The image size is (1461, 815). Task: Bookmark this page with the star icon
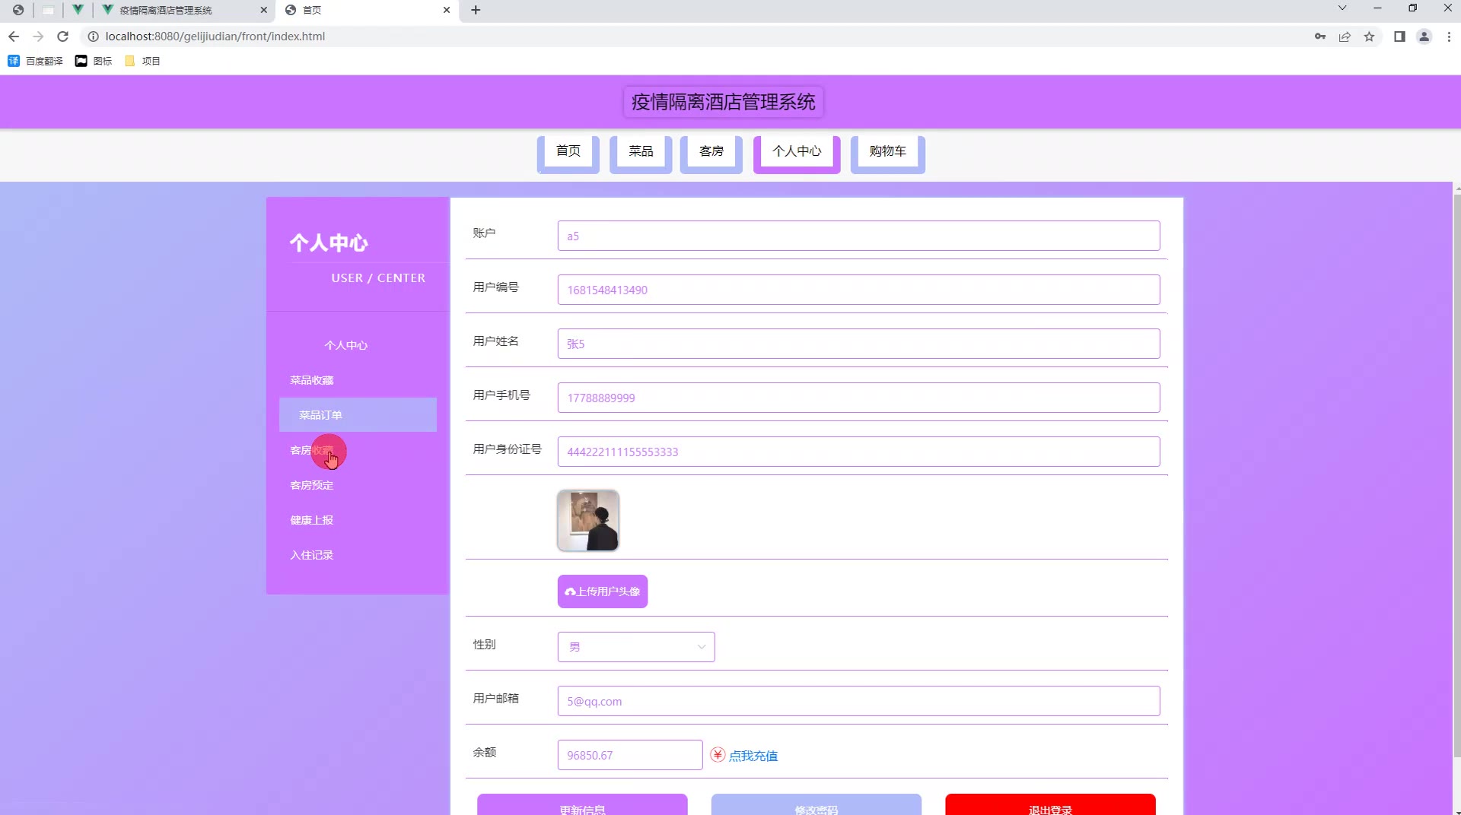1369,36
